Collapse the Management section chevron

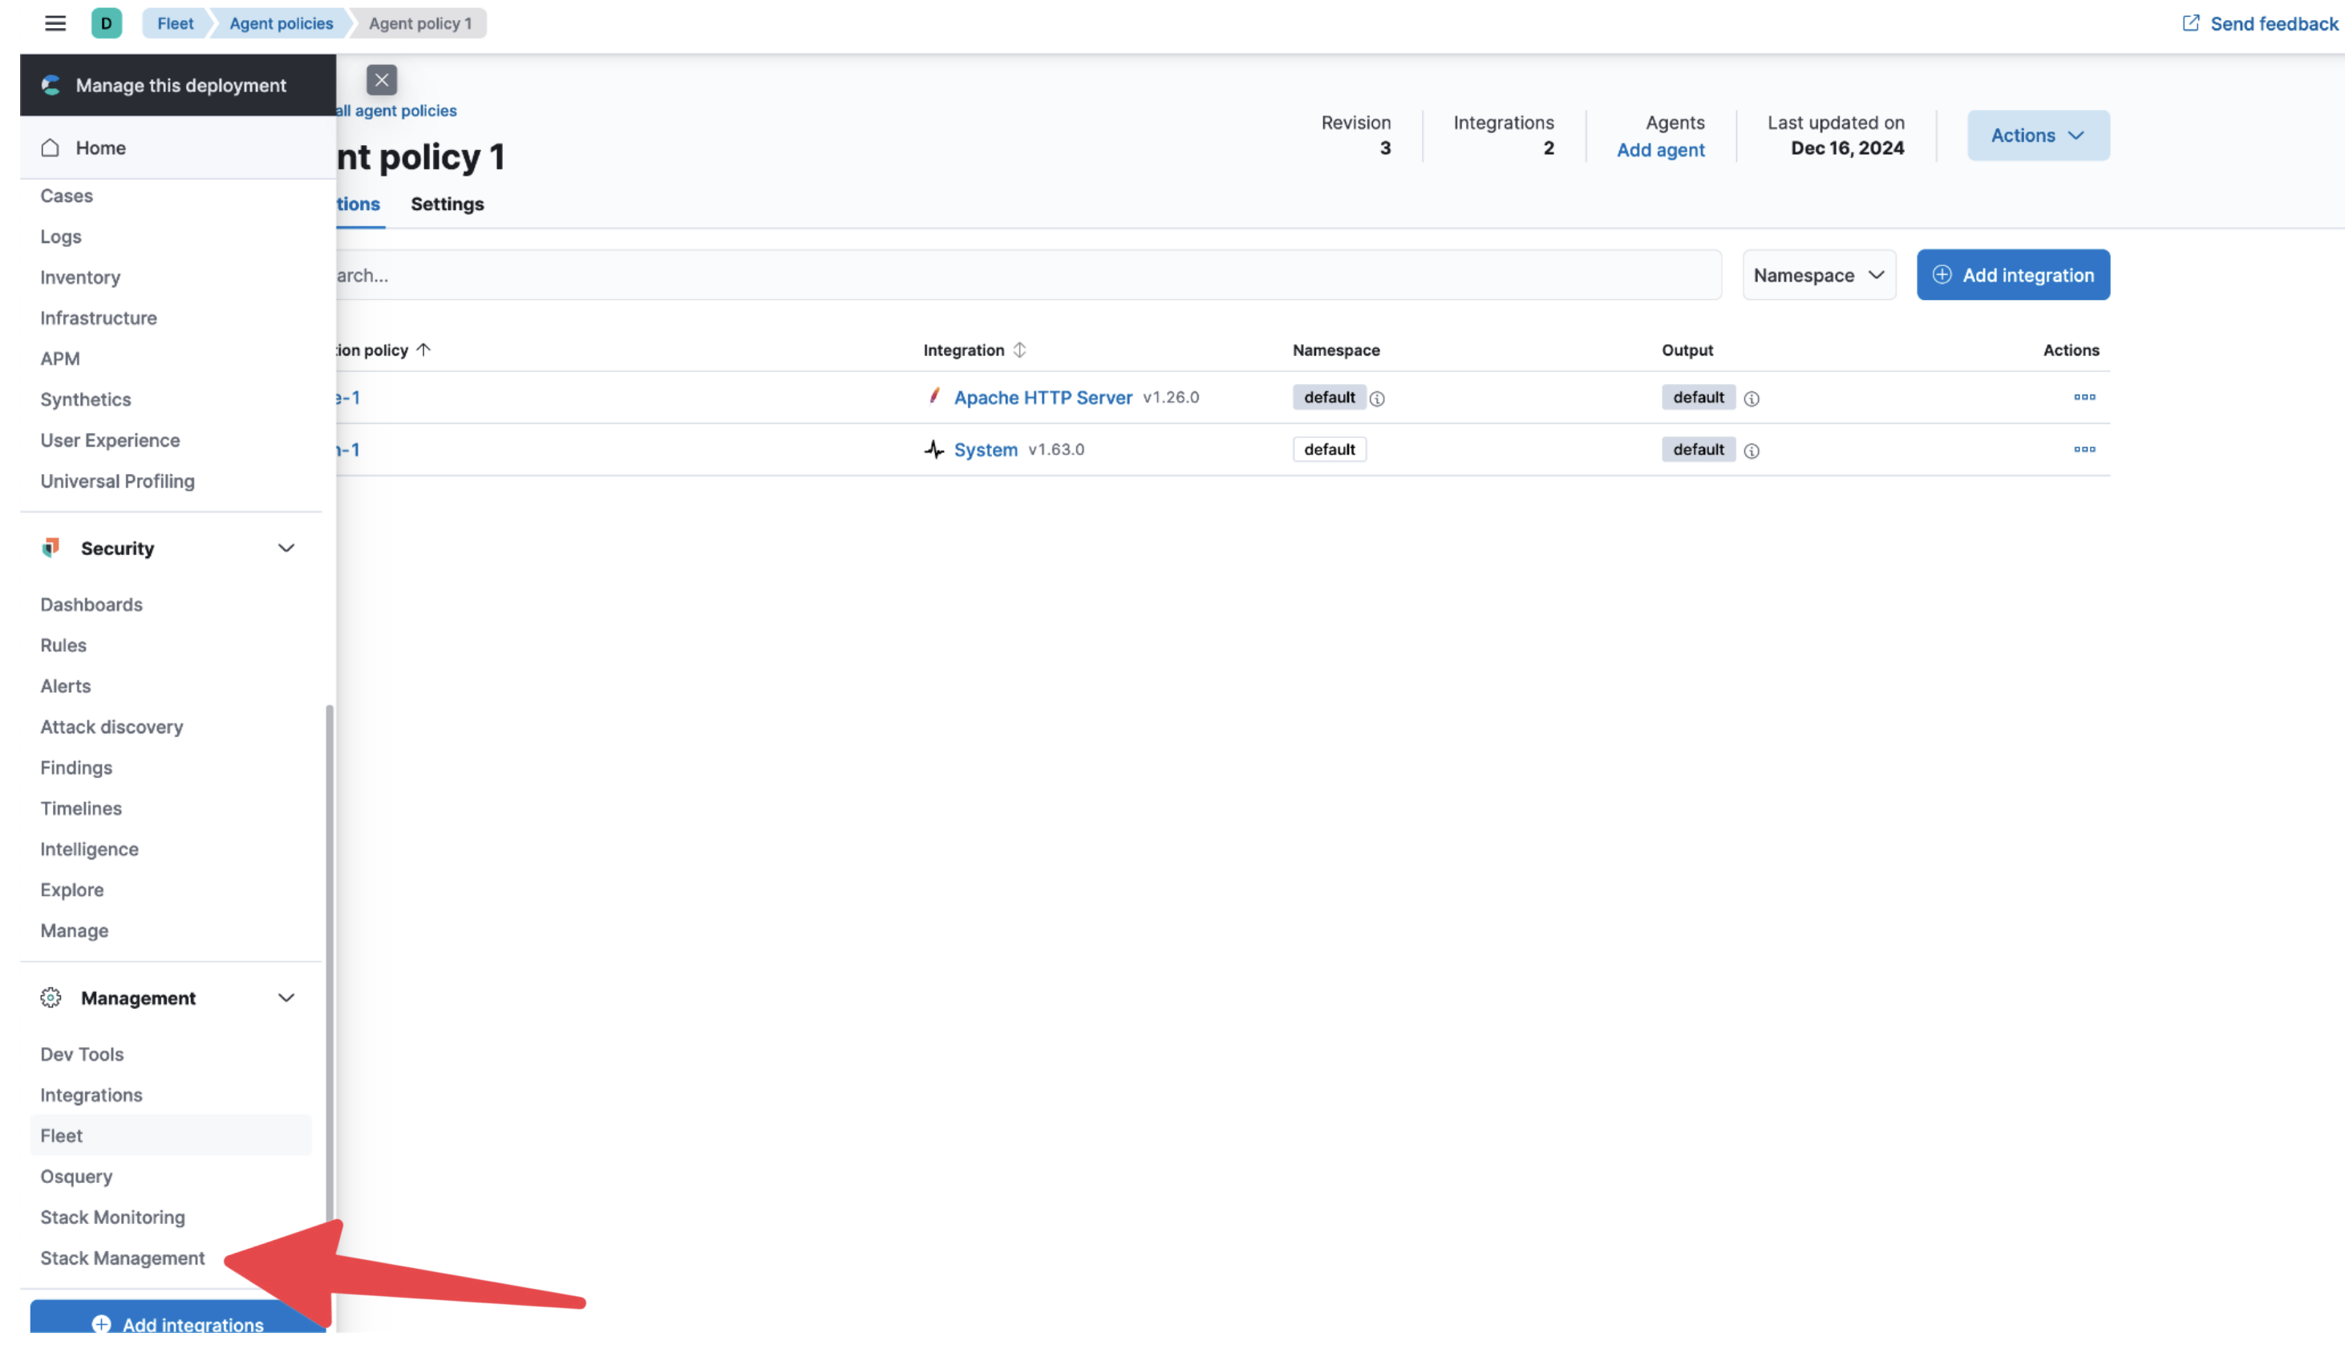coord(286,998)
